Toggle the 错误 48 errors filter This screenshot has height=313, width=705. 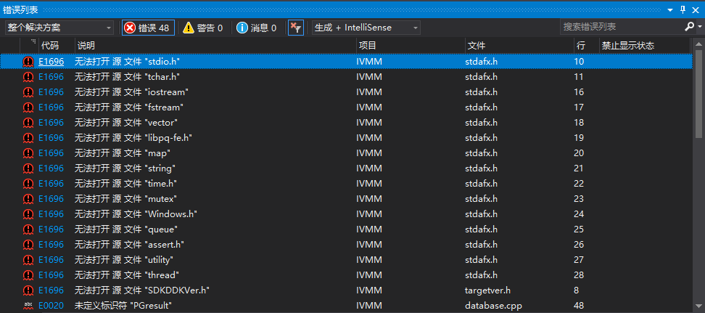148,28
